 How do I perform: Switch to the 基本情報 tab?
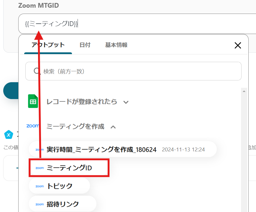coord(116,45)
